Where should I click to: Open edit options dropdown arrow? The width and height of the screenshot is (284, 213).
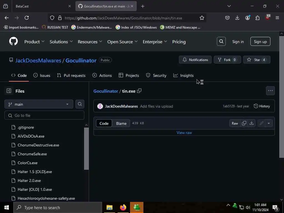click(x=269, y=123)
